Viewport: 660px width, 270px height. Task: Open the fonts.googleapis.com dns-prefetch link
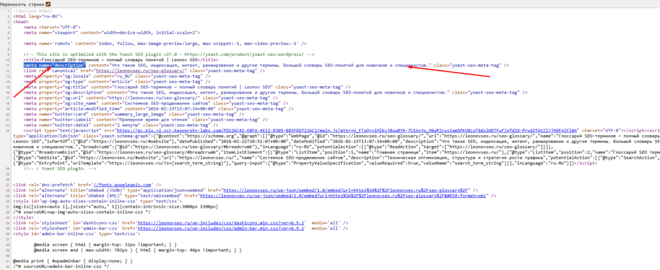(121, 184)
